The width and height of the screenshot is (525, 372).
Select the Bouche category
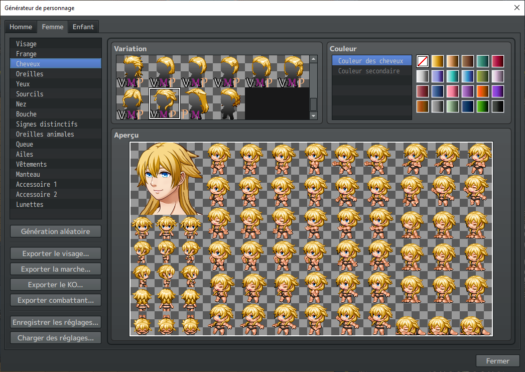click(x=56, y=114)
